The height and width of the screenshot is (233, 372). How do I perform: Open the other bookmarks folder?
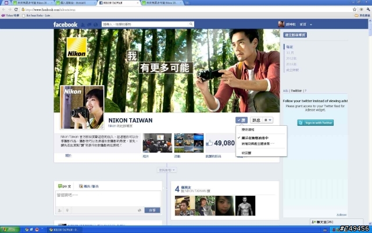(x=362, y=16)
